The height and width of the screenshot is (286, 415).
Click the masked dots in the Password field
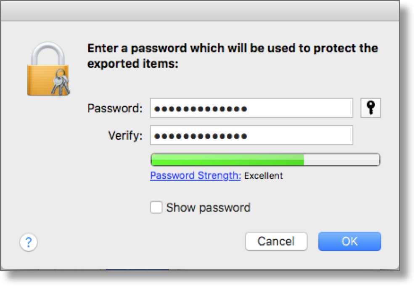[x=201, y=109]
